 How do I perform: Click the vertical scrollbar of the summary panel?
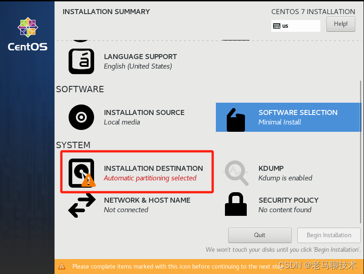pyautogui.click(x=360, y=152)
